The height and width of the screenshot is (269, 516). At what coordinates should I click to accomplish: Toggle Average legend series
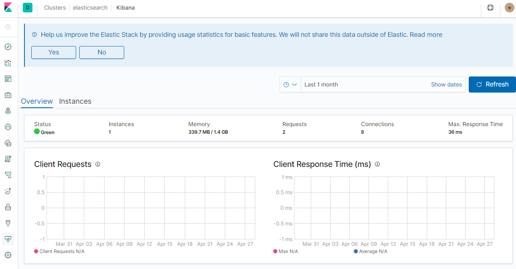tap(371, 251)
